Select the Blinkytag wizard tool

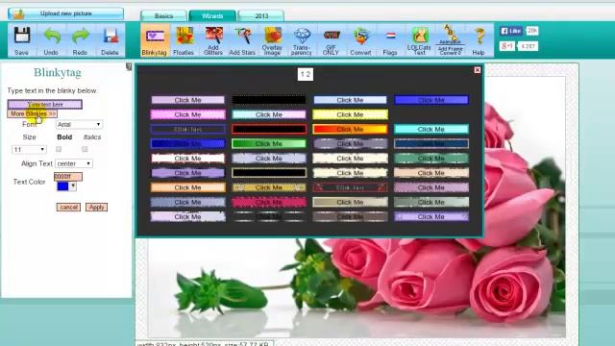[x=155, y=40]
